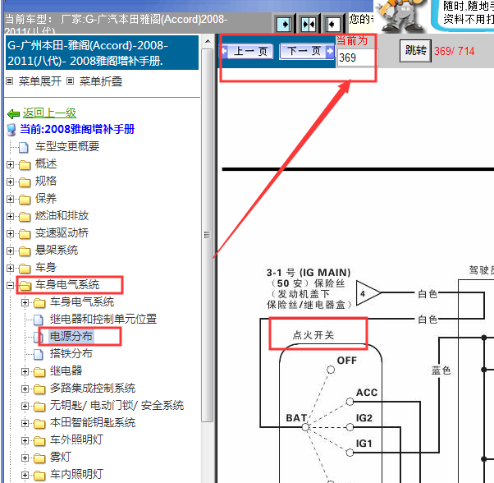Click the tree panel vertical scrollbar thumb
Viewport: 494px width, 483px height.
click(x=207, y=235)
